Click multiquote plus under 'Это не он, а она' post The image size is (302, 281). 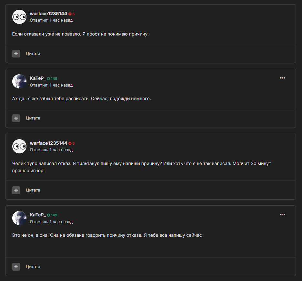(16, 267)
